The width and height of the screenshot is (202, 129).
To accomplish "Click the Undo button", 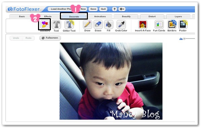I will tap(16, 38).
